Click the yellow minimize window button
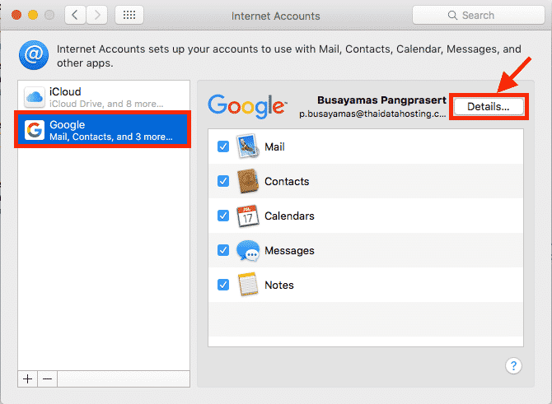This screenshot has width=552, height=404. (33, 15)
